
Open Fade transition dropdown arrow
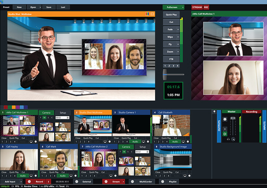pos(178,30)
